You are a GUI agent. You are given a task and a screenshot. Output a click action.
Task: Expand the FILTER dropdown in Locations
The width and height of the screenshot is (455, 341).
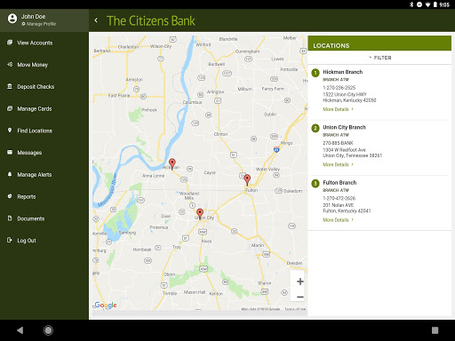(380, 58)
